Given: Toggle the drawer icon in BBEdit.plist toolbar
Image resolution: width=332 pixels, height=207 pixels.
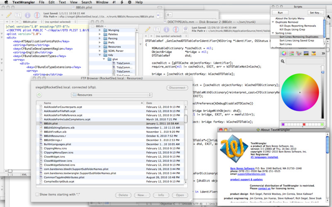Looking at the screenshot, I should [159, 15].
